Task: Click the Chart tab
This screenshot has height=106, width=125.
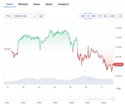Action: point(10,4)
